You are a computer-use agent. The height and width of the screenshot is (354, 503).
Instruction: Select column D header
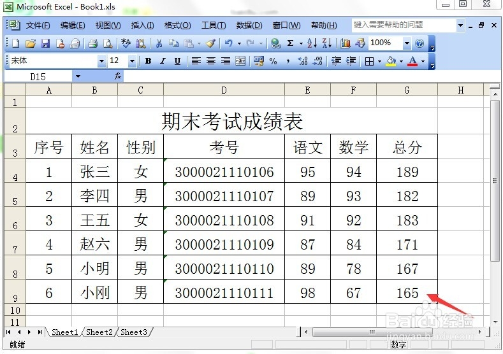point(224,90)
